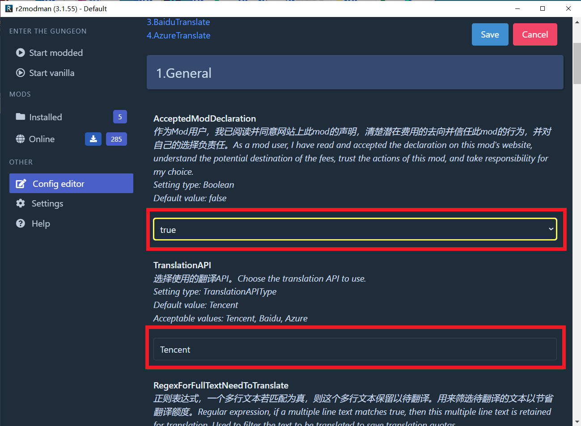The image size is (581, 426).
Task: Select the "RegexForFullTextNeedToTranslate" setting title
Action: 221,385
